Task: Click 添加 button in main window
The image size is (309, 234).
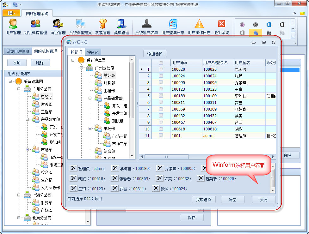Action: tap(17, 63)
